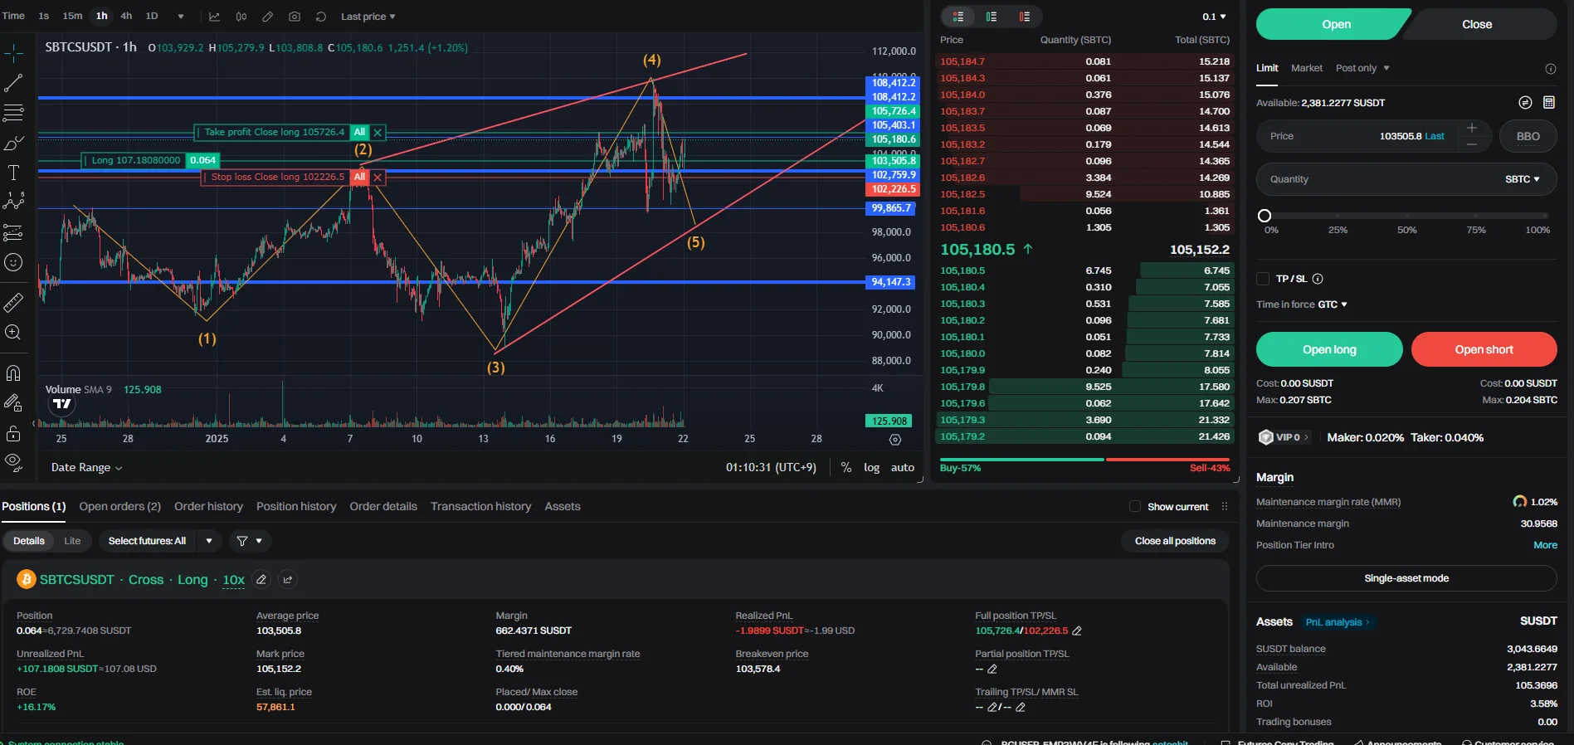1574x745 pixels.
Task: Switch to the Transaction history tab
Action: point(480,506)
